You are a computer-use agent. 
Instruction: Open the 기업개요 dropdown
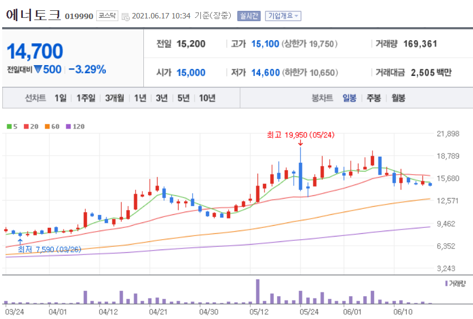pos(283,16)
